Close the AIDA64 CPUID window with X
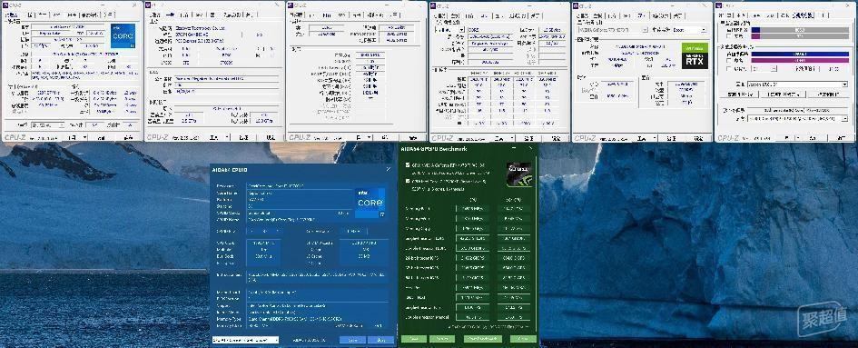This screenshot has width=858, height=348. pos(389,169)
